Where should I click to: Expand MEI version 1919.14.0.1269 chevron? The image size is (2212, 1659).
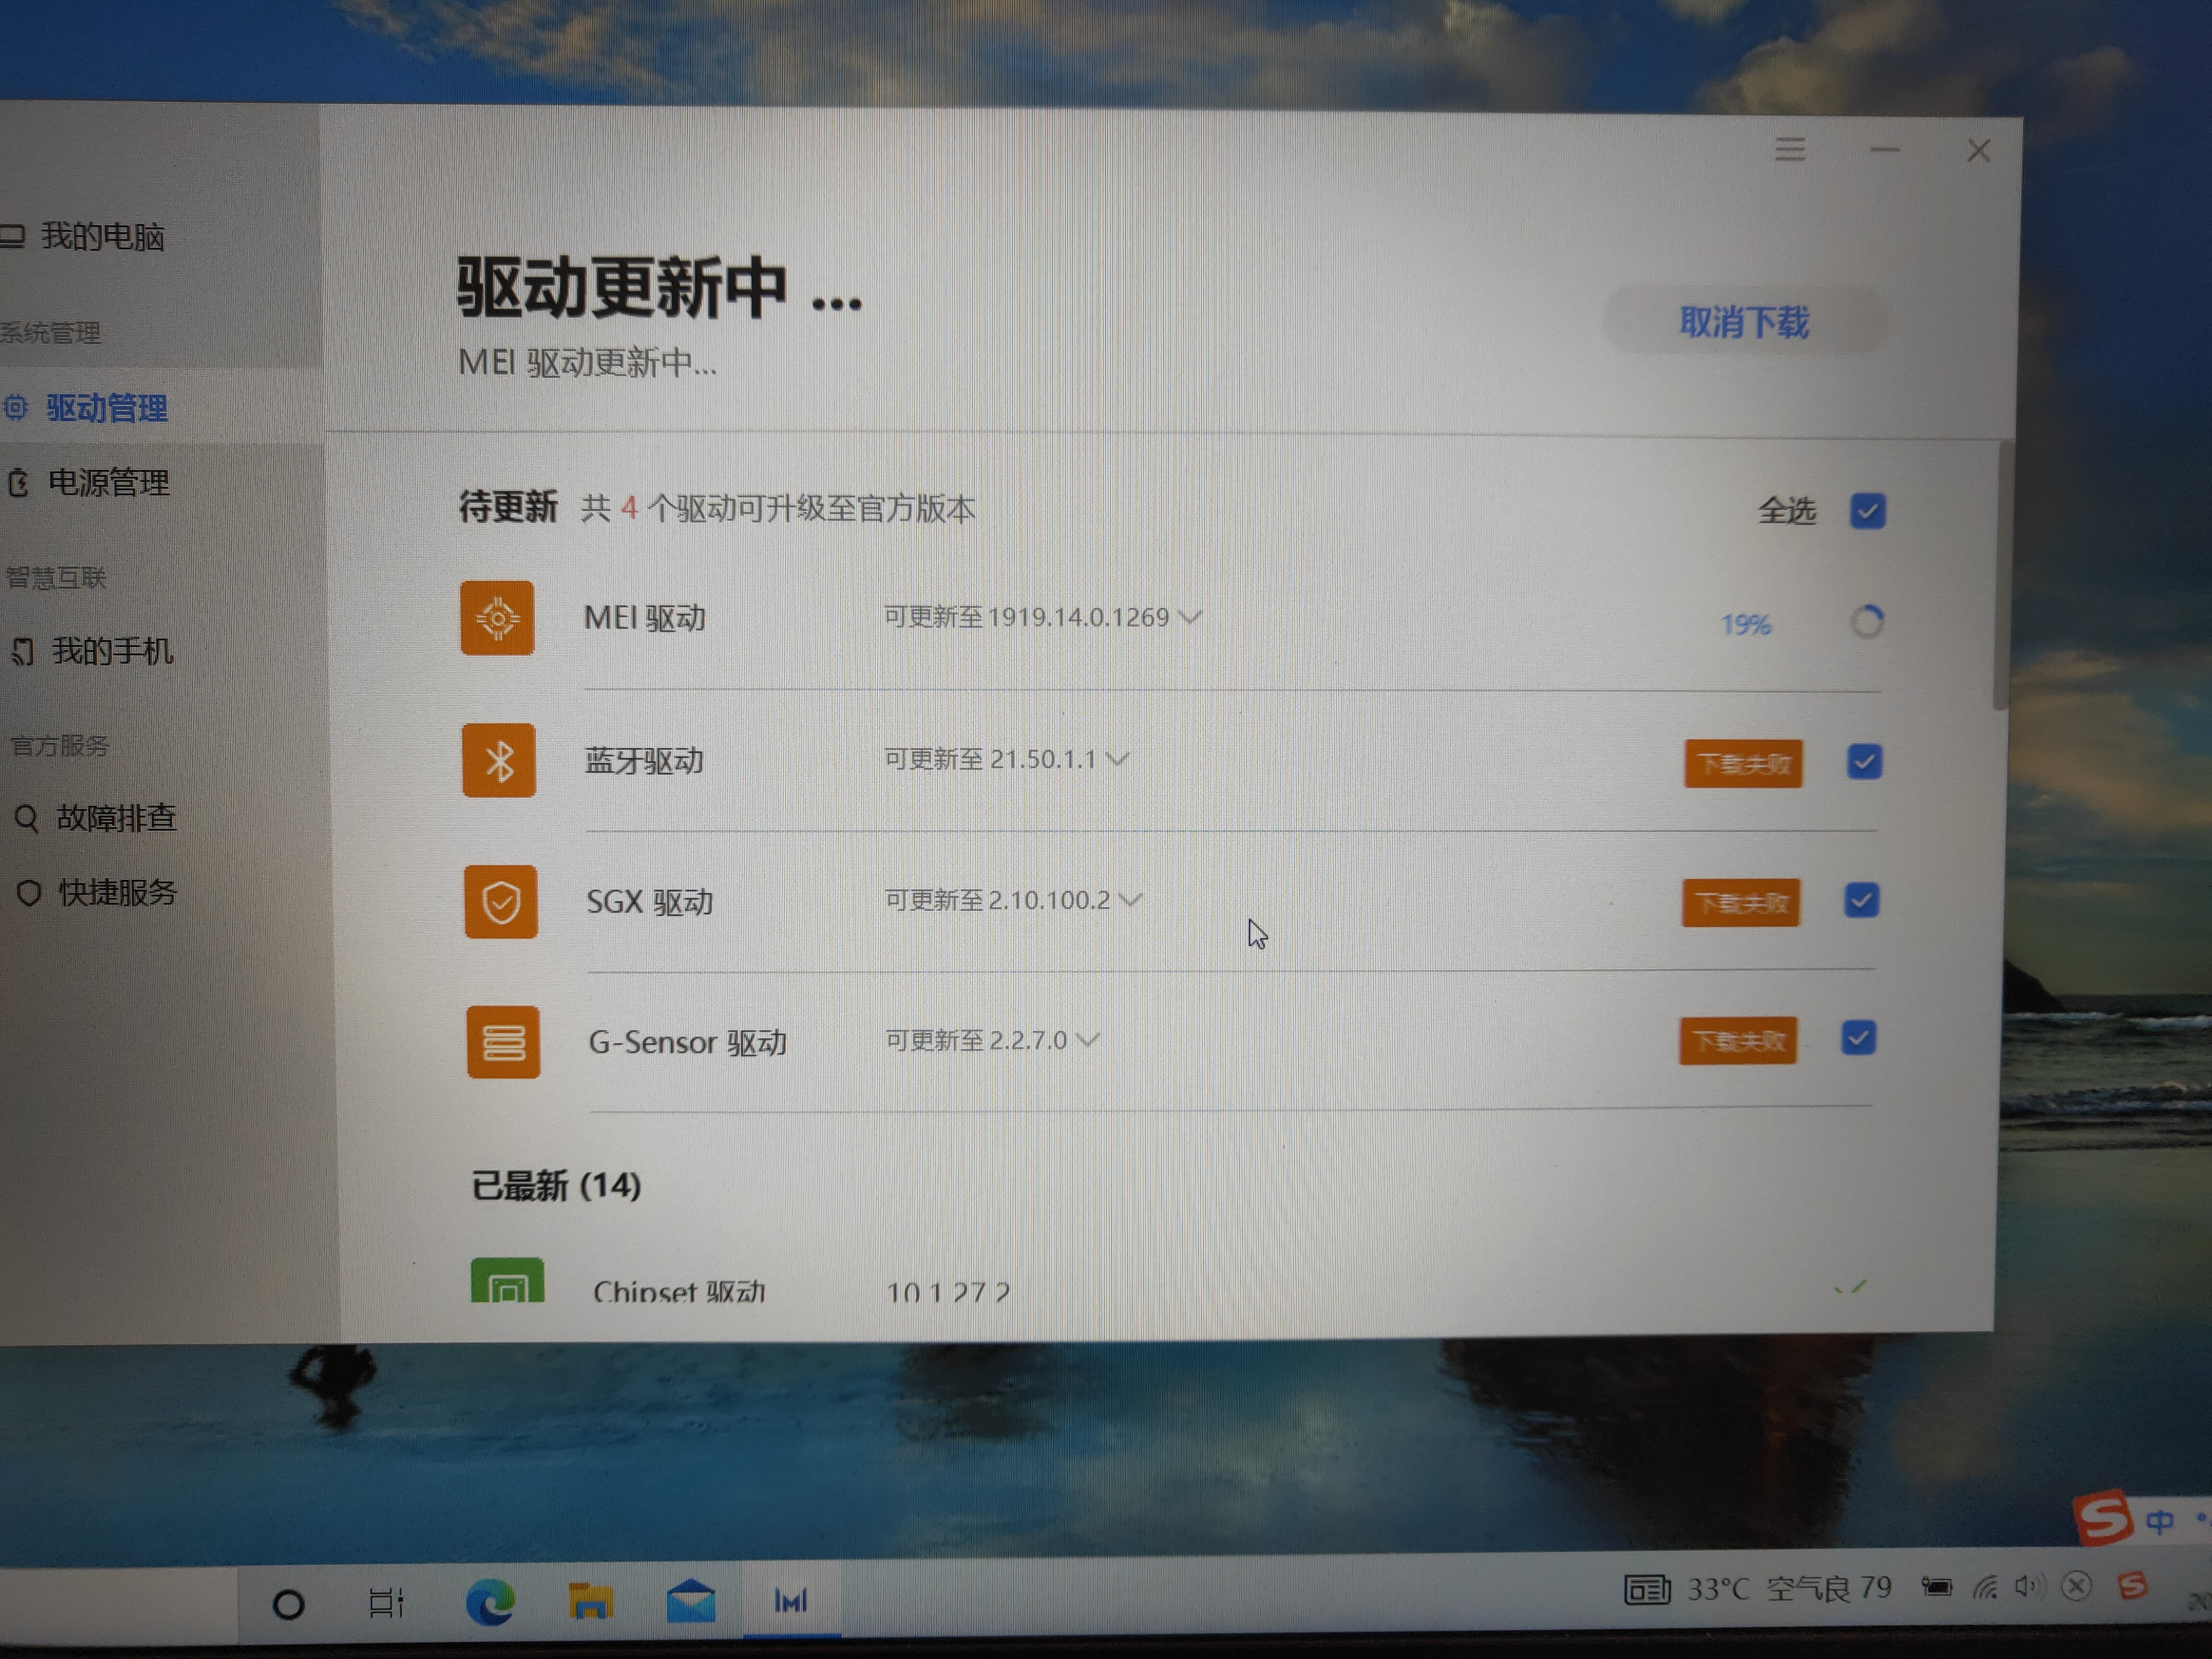(1190, 617)
